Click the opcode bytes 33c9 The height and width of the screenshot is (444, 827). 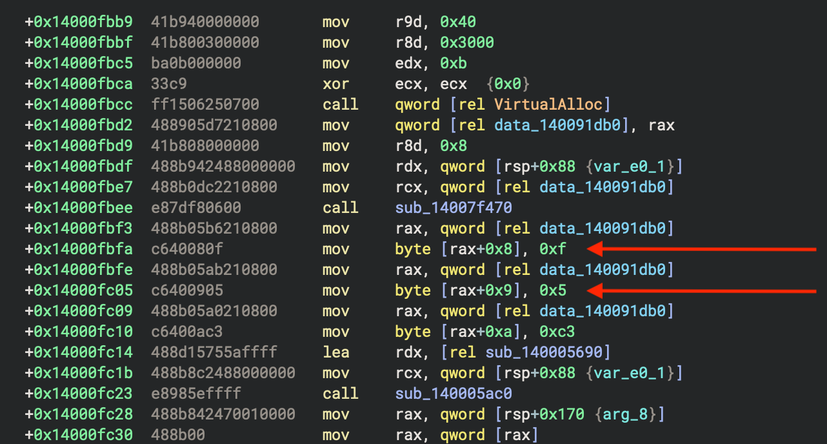pyautogui.click(x=169, y=84)
